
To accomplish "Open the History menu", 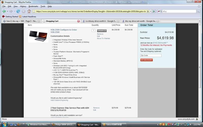I will (23, 6).
